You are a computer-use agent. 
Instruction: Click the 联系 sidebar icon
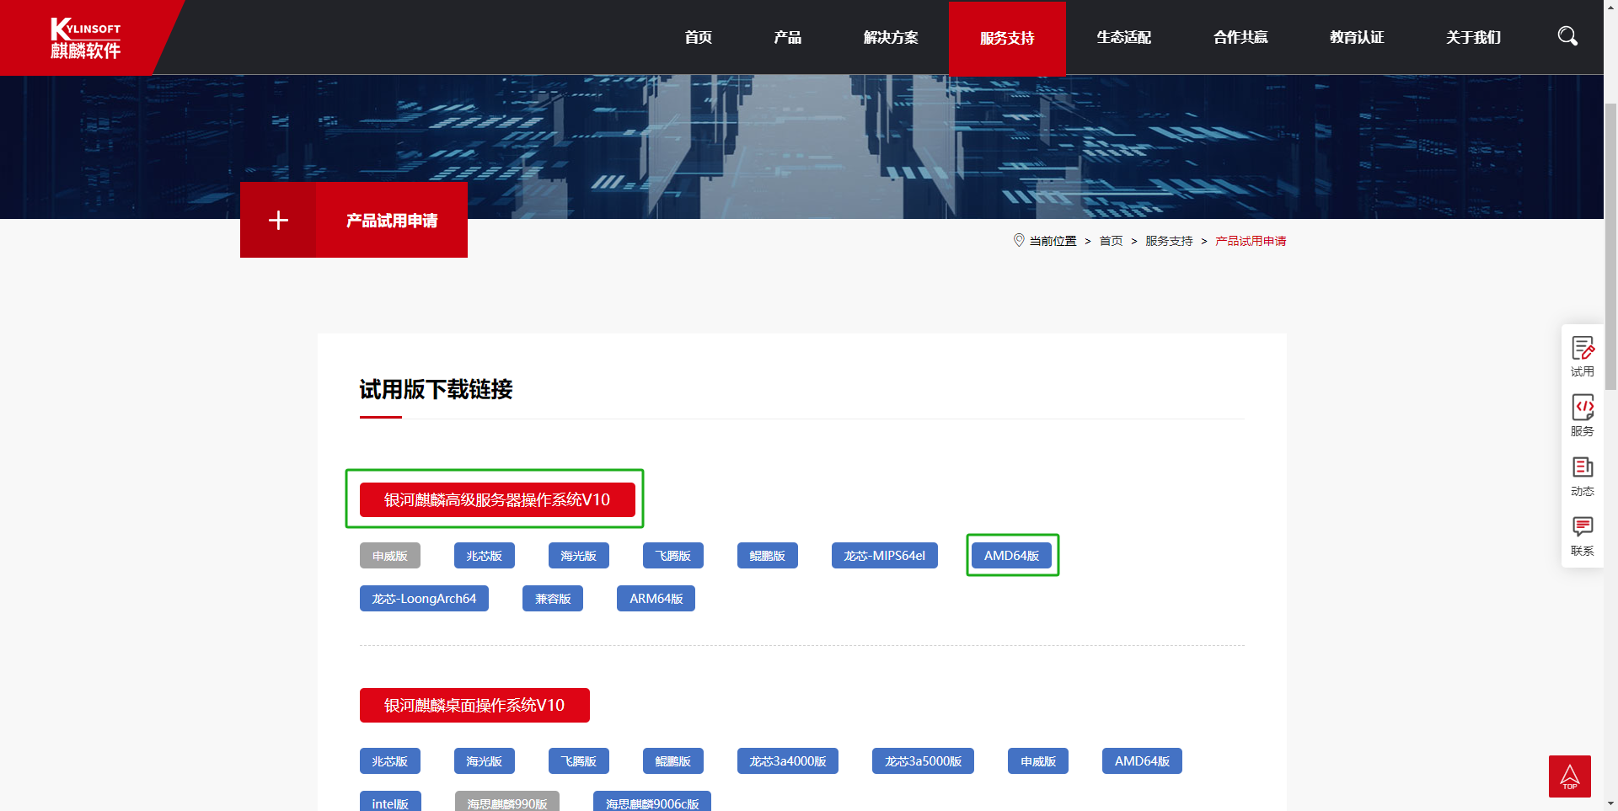(x=1583, y=536)
